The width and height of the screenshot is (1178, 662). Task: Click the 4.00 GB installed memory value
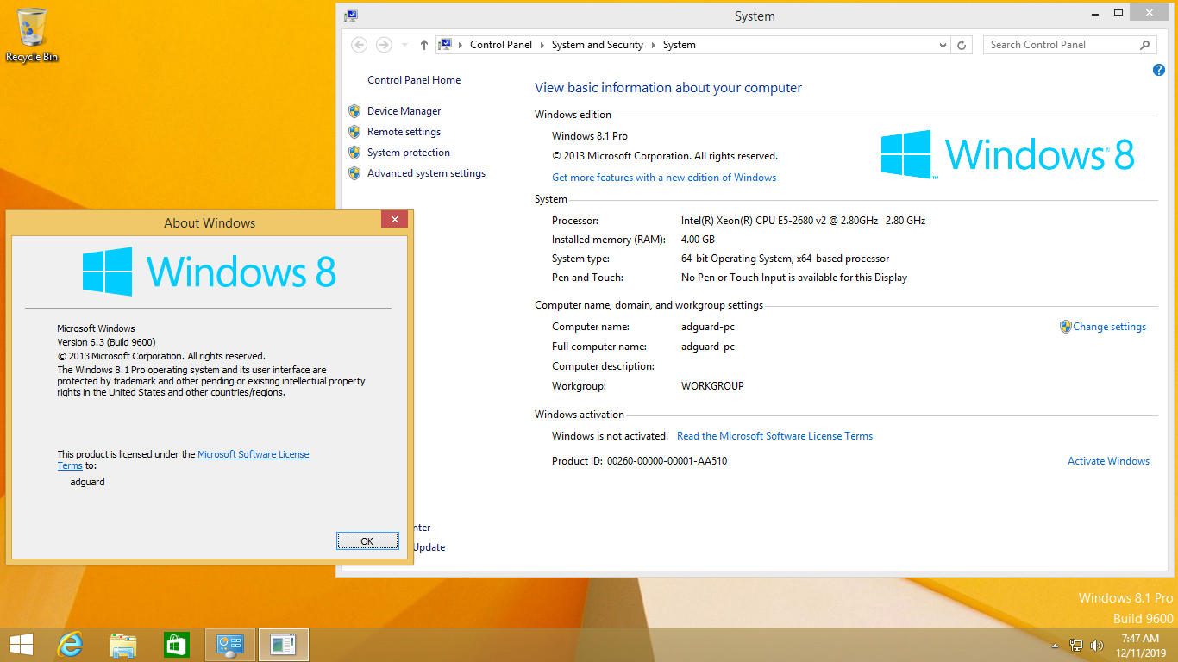point(698,240)
